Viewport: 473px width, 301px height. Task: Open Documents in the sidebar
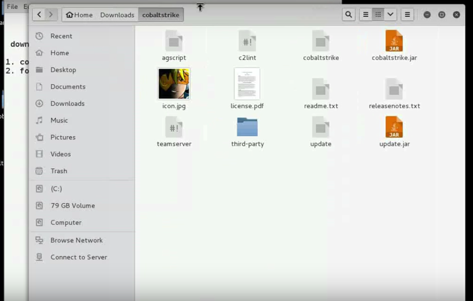(82, 87)
